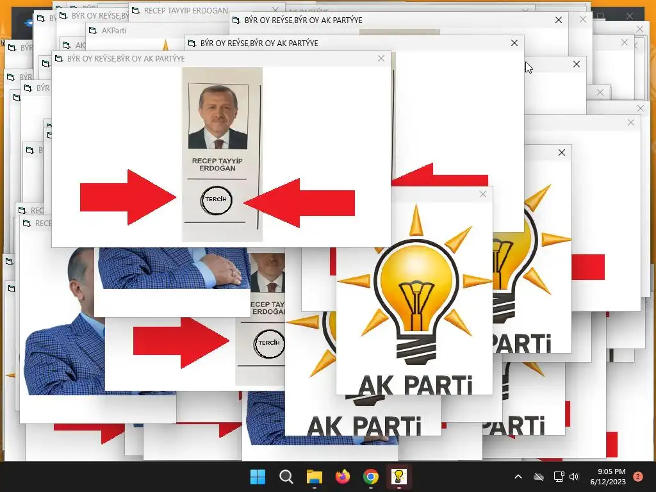Click title bar icon of the front ballot window
Image resolution: width=656 pixels, height=492 pixels.
pos(59,58)
